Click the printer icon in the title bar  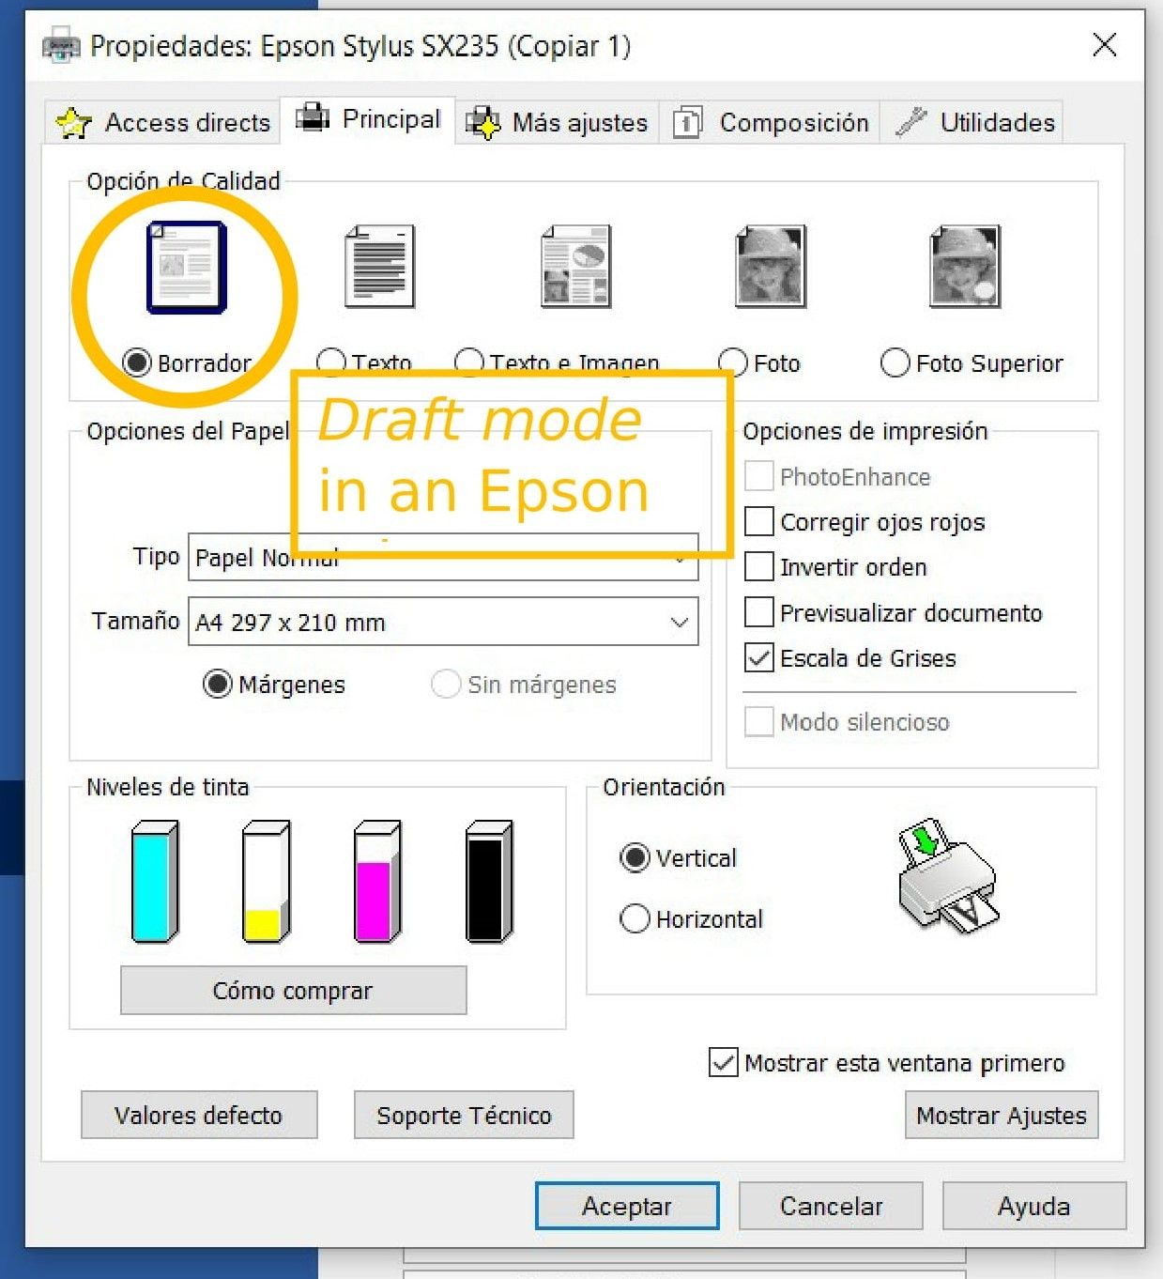coord(62,45)
